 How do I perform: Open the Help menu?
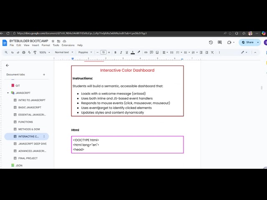coord(80,45)
